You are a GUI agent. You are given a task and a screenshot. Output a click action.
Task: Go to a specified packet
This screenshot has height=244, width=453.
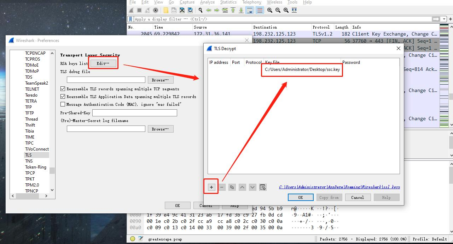click(225, 10)
